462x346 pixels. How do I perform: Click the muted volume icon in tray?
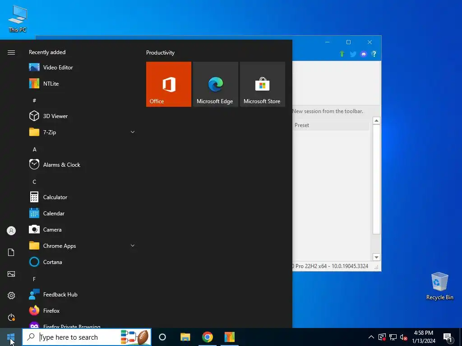403,337
